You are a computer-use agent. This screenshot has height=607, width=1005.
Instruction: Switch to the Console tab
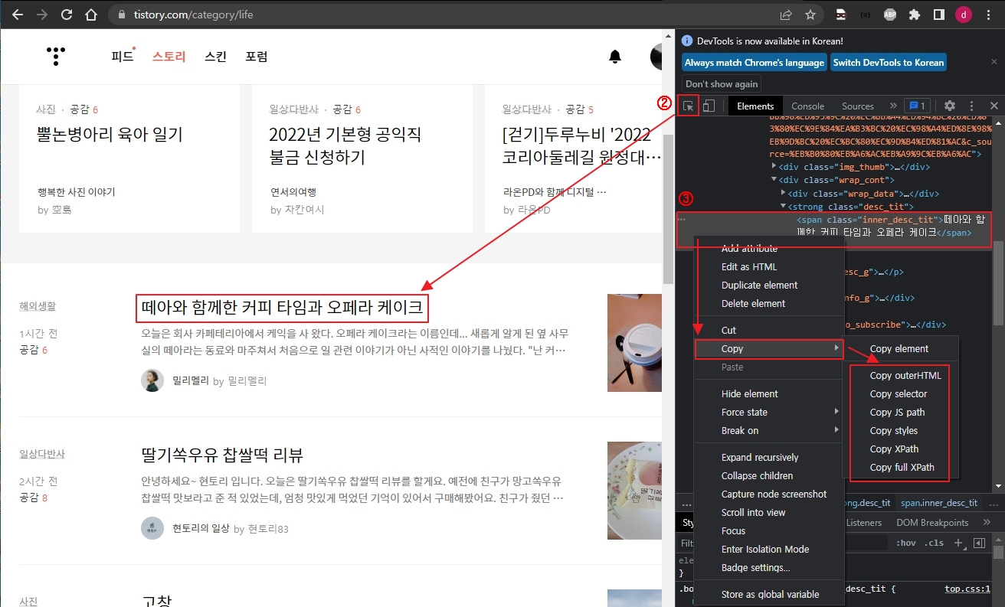tap(807, 106)
